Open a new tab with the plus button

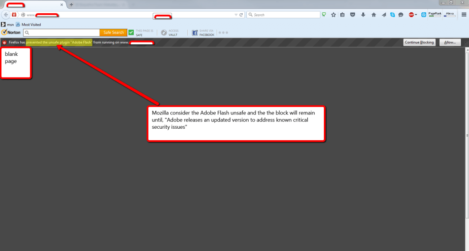71,5
